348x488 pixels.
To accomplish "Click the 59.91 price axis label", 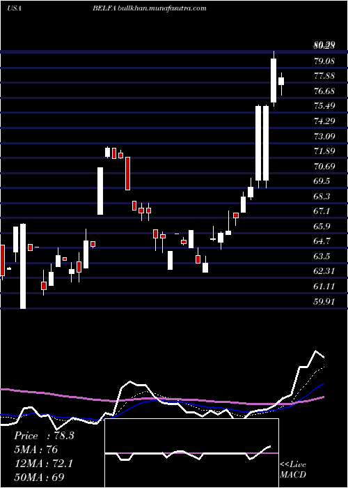I will tap(324, 301).
